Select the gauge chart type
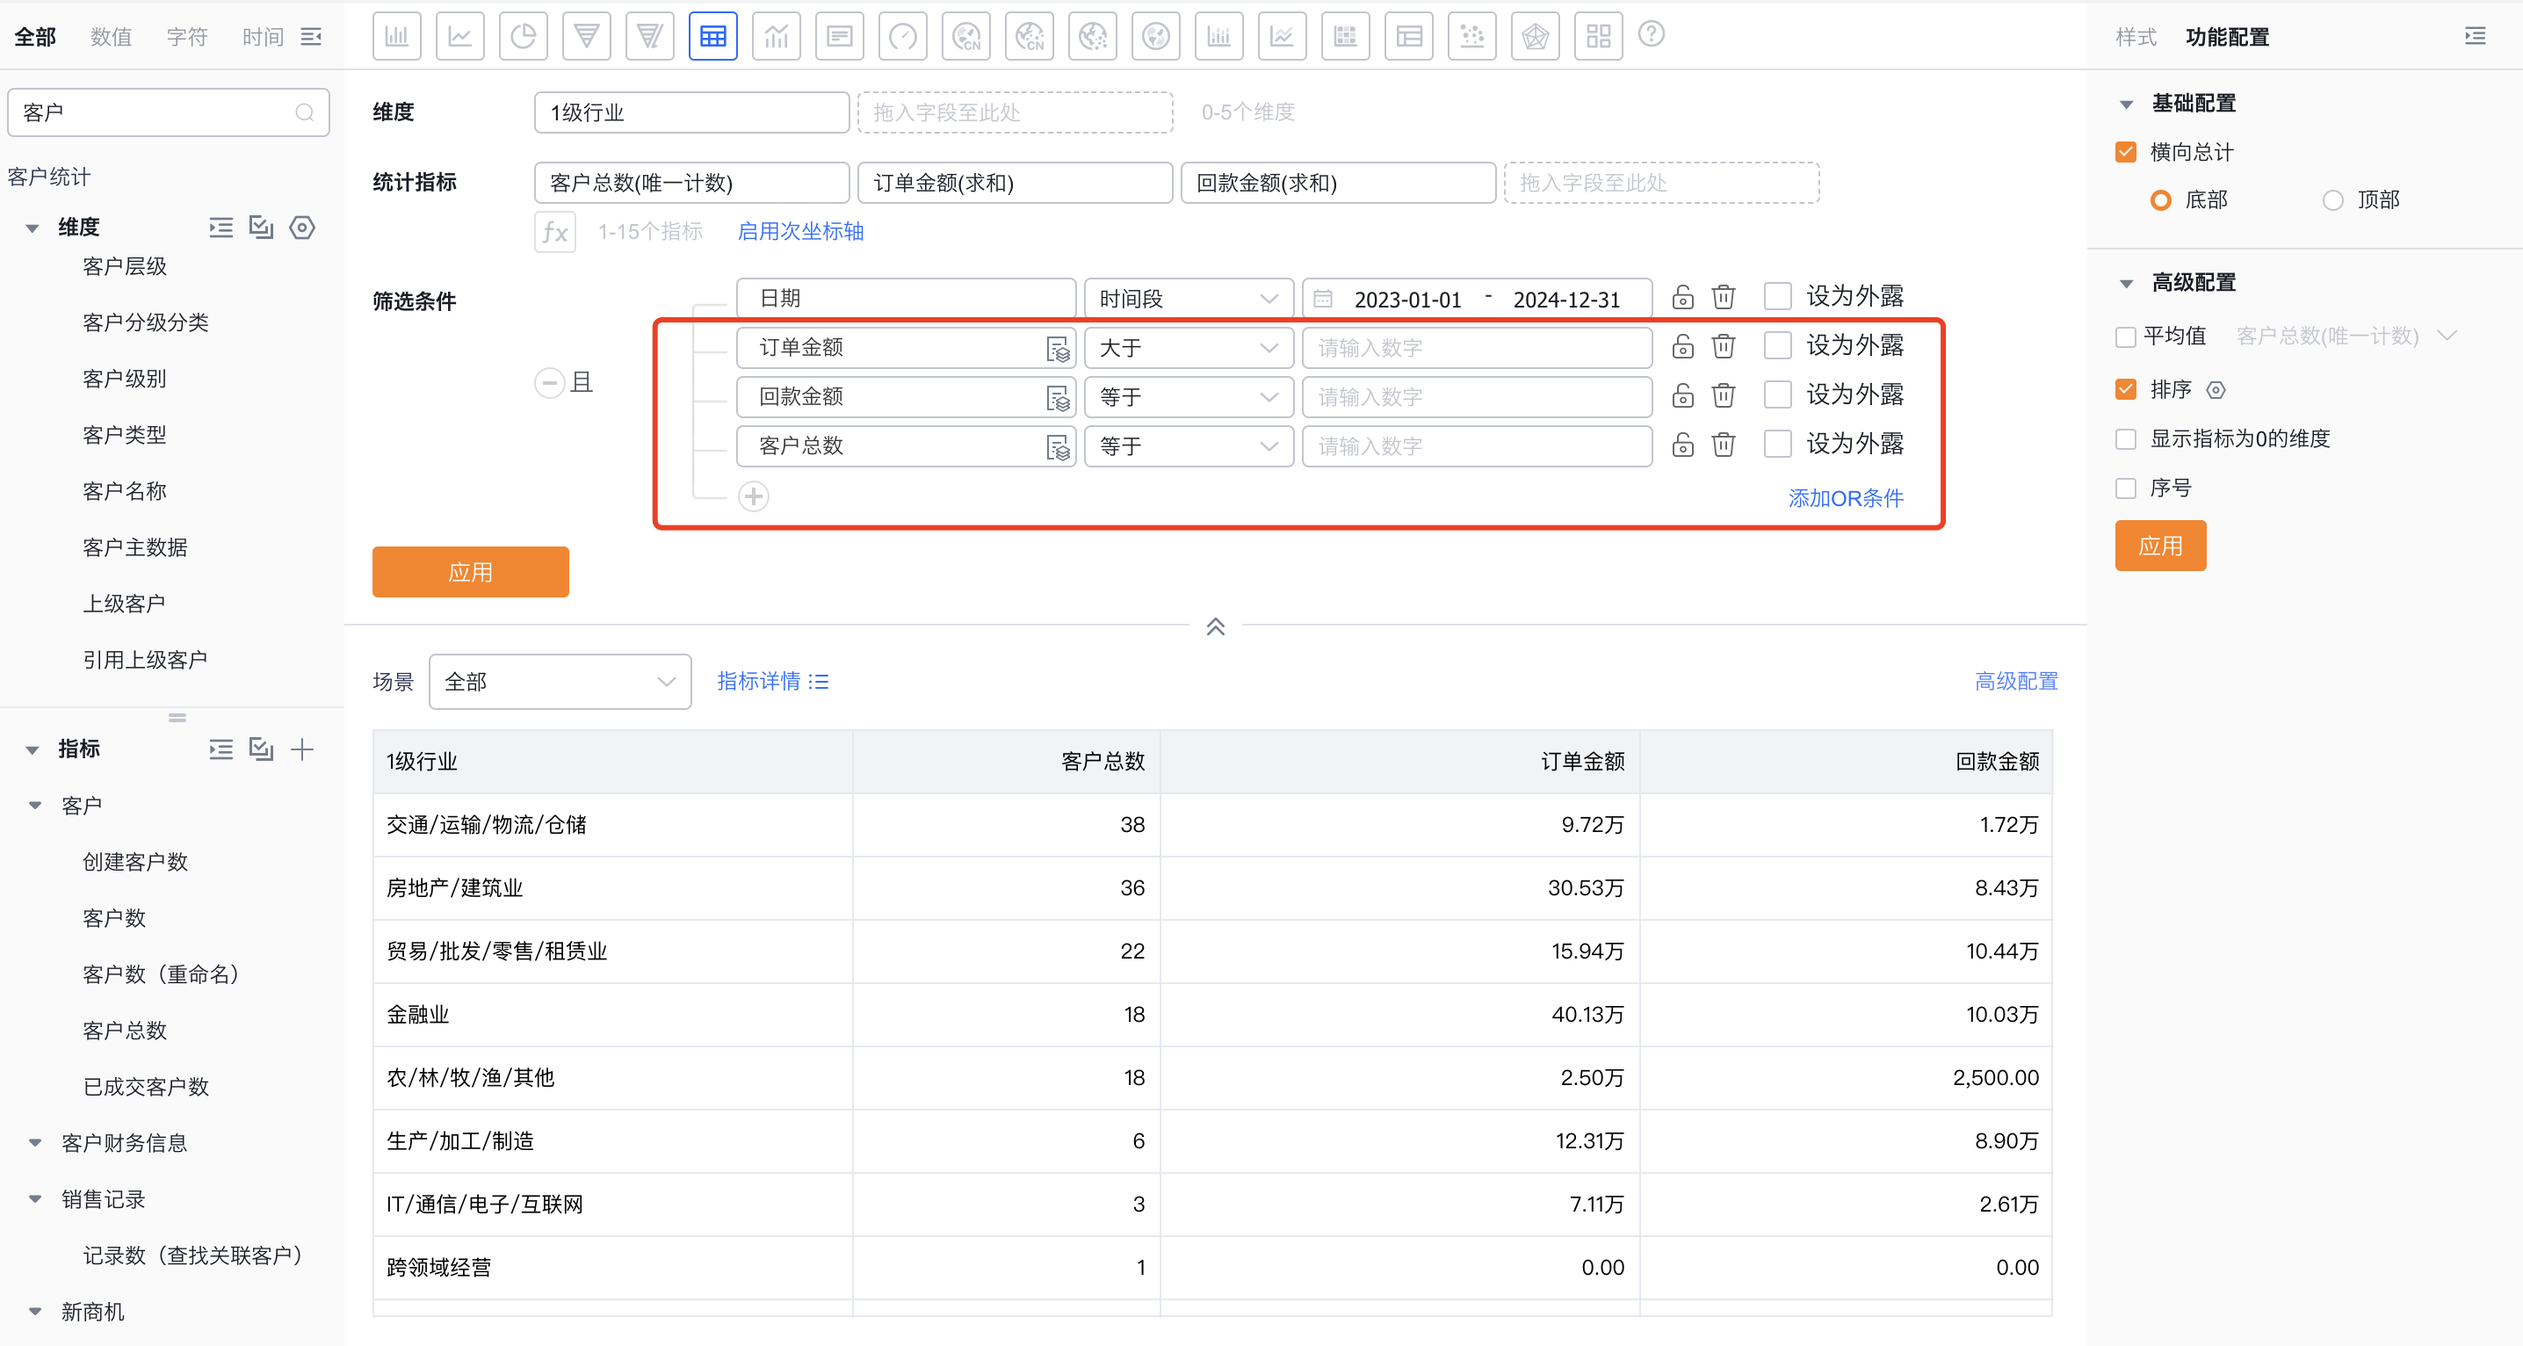The width and height of the screenshot is (2523, 1346). [x=902, y=37]
